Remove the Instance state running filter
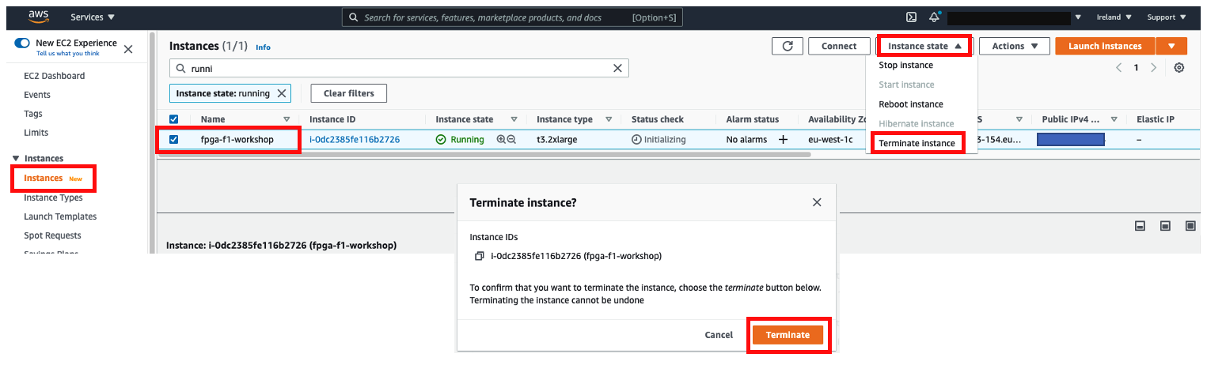 (281, 93)
